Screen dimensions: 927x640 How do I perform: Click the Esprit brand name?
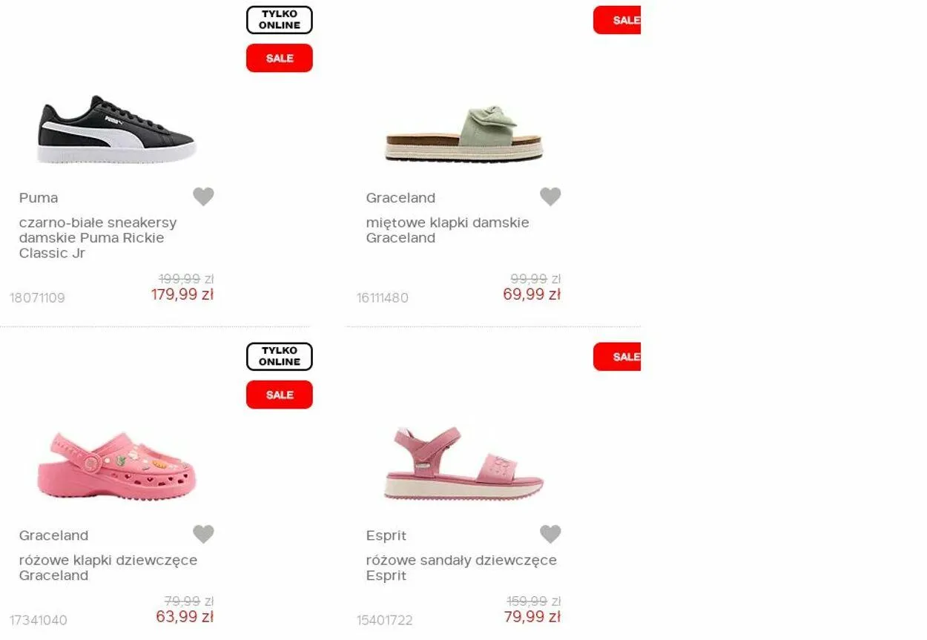[386, 535]
